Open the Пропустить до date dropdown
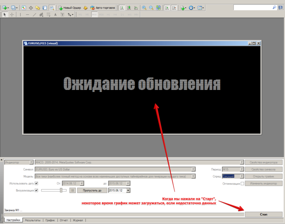The height and width of the screenshot is (224, 285). click(128, 190)
